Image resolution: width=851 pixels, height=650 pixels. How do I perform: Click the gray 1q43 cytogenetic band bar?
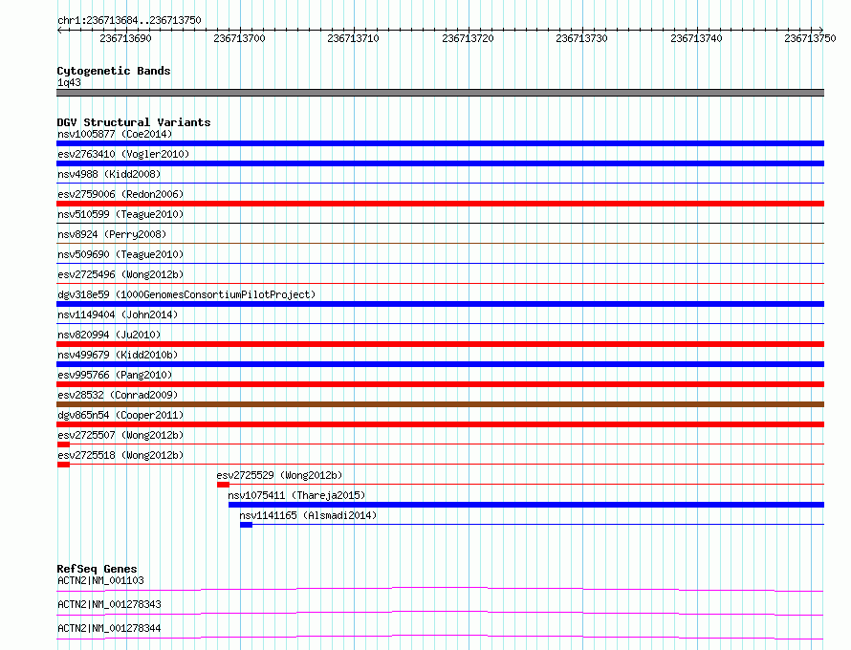click(x=440, y=93)
